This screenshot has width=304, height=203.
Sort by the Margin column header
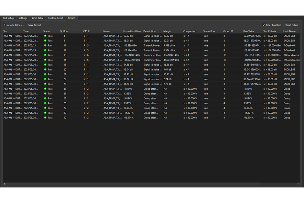[167, 31]
